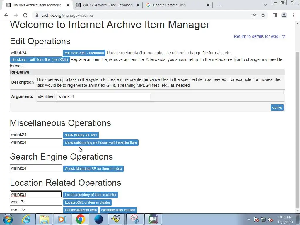Open the bee application taskbar icon
The width and height of the screenshot is (300, 225).
pyautogui.click(x=116, y=219)
